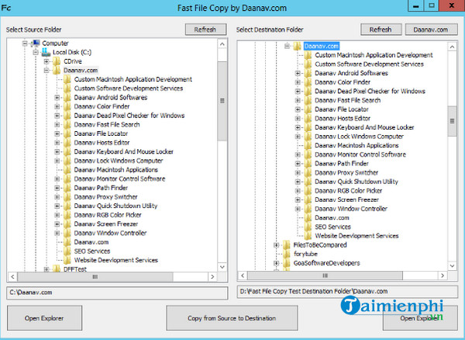Select source Daanav Lock Windows Computer
This screenshot has width=465, height=340.
pyautogui.click(x=119, y=161)
